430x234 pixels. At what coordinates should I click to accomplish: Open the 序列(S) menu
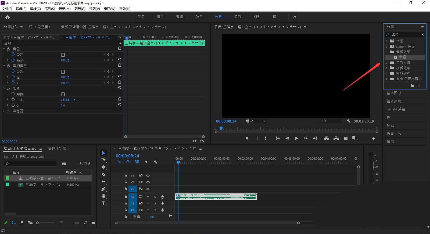pyautogui.click(x=50, y=9)
